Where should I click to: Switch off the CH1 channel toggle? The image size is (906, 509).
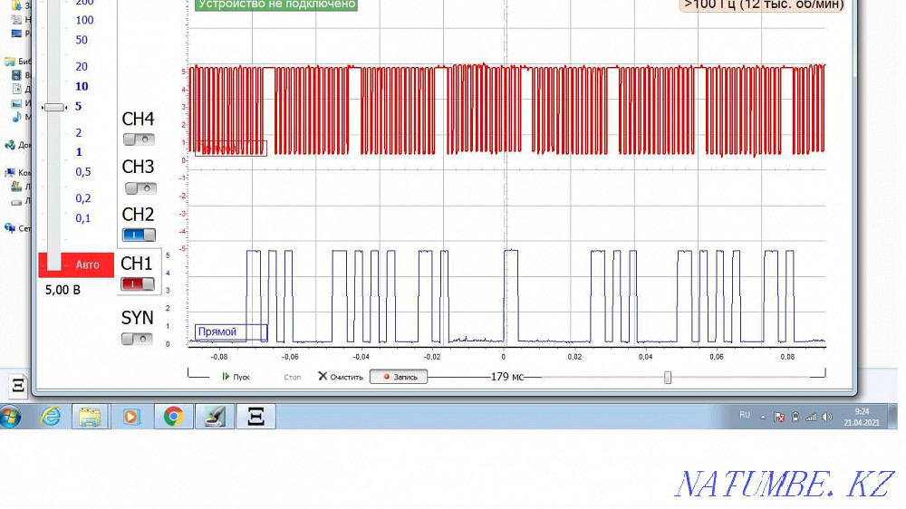point(139,283)
